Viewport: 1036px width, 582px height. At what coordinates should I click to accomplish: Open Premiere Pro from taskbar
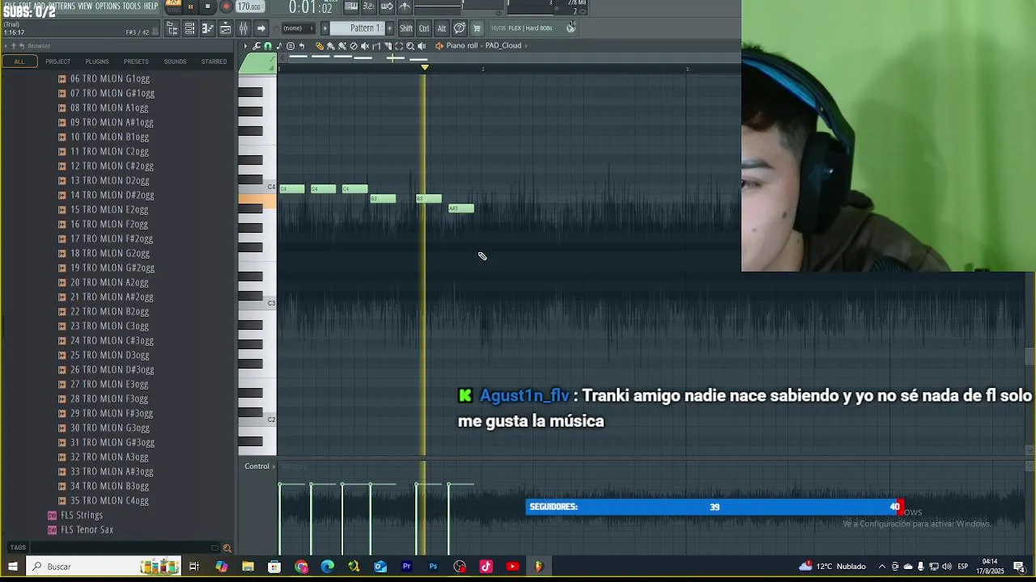(x=406, y=567)
